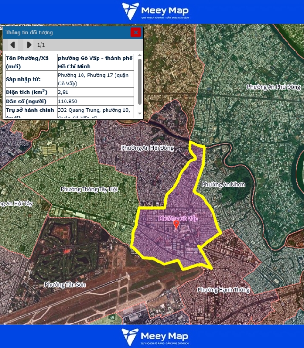Click the Meey Map logo in top header
Viewport: 304px width, 348px height.
coord(152,11)
